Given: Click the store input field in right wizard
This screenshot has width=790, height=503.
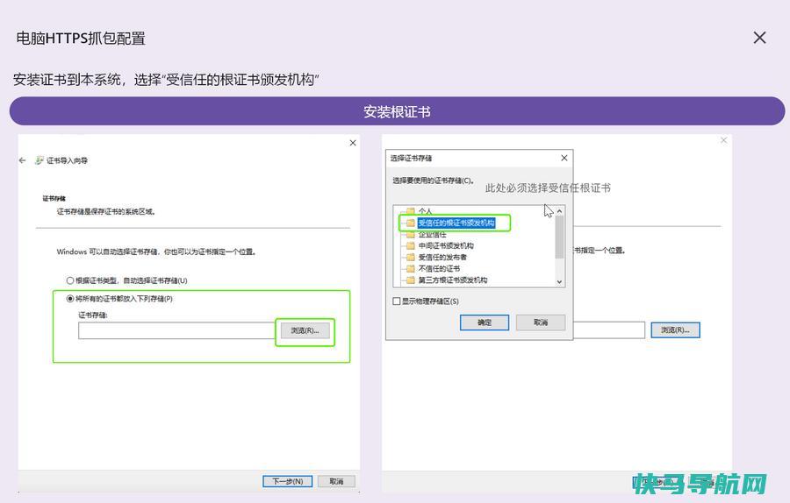Looking at the screenshot, I should coord(609,330).
